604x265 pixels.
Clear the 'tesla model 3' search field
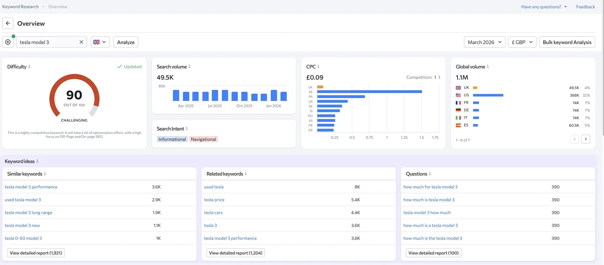coord(81,42)
